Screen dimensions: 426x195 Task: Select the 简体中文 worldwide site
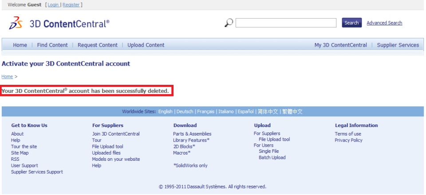click(268, 111)
